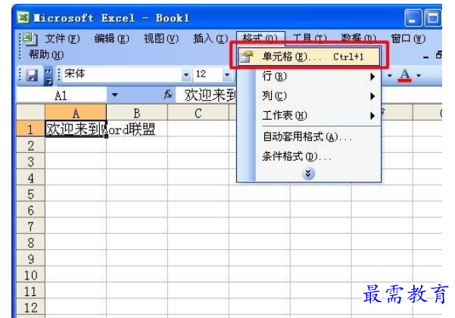This screenshot has height=318, width=455.
Task: Click the toolbar drag handle before 宋体
Action: (59, 75)
